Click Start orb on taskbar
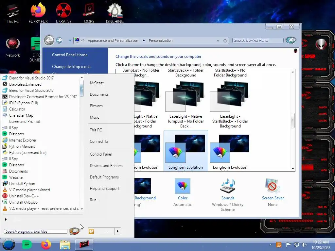335x251 pixels. pyautogui.click(x=9, y=244)
